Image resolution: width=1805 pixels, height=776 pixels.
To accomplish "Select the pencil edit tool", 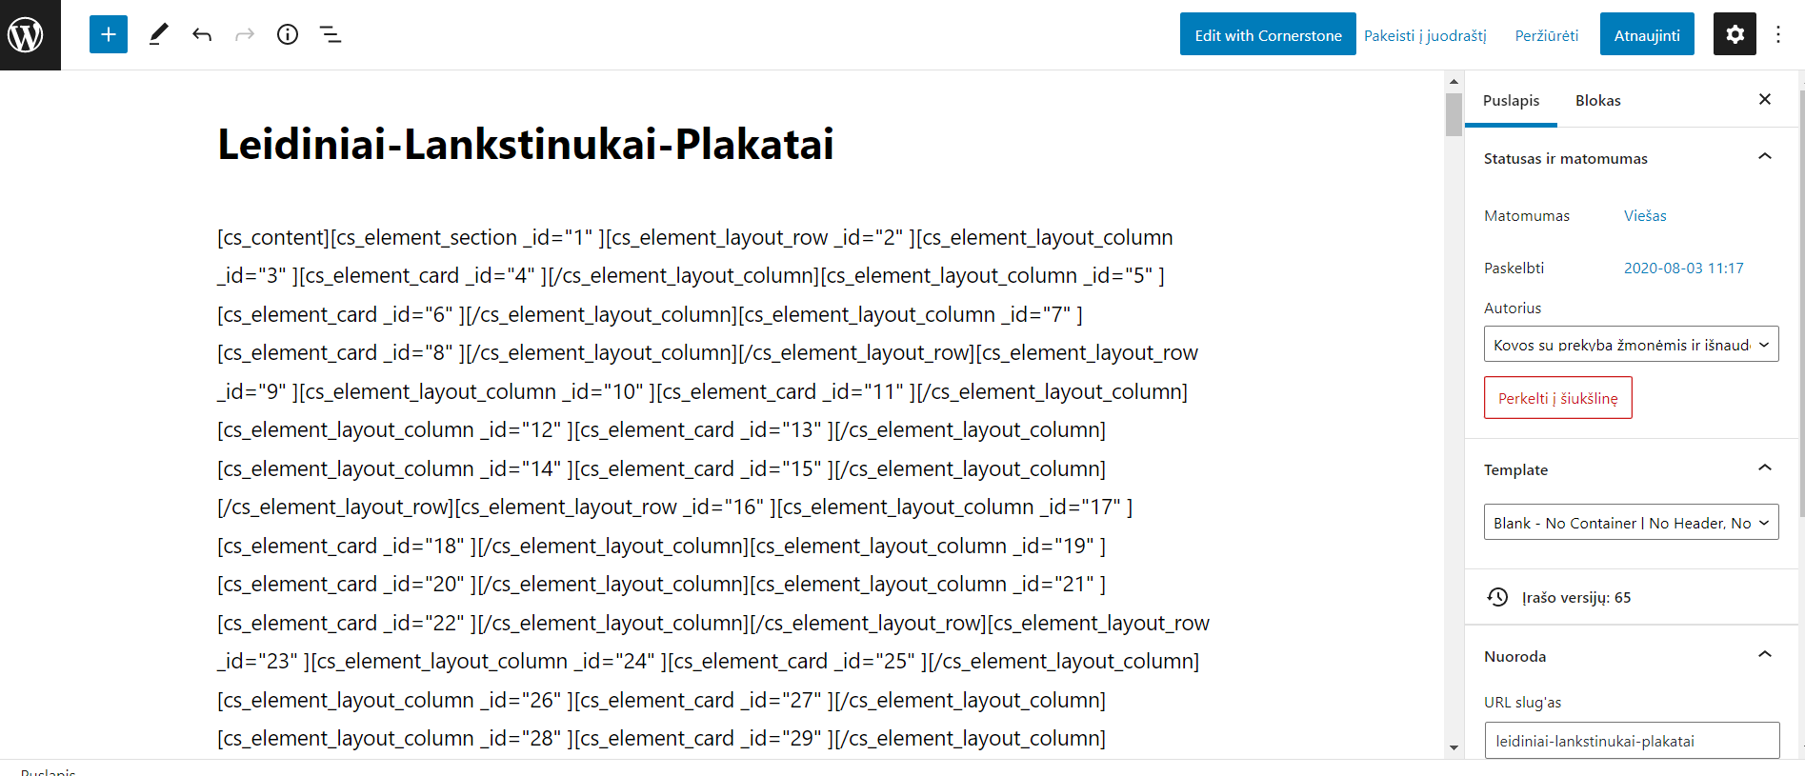I will 159,34.
